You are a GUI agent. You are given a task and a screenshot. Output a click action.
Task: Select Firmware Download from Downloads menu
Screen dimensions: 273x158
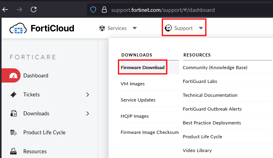pyautogui.click(x=143, y=68)
